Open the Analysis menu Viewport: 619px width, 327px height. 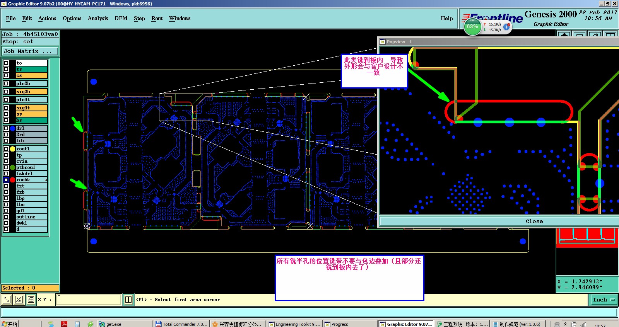(x=98, y=18)
